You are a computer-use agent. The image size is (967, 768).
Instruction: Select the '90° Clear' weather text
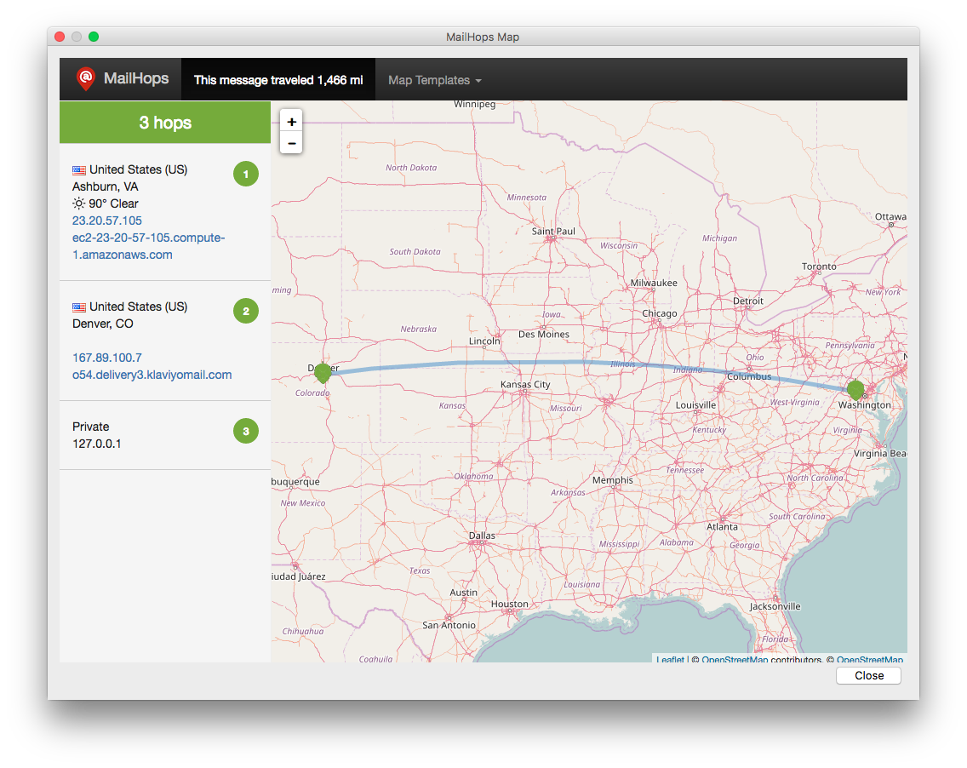tap(113, 203)
